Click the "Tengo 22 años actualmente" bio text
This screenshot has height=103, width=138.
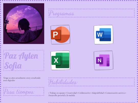tap(22, 79)
